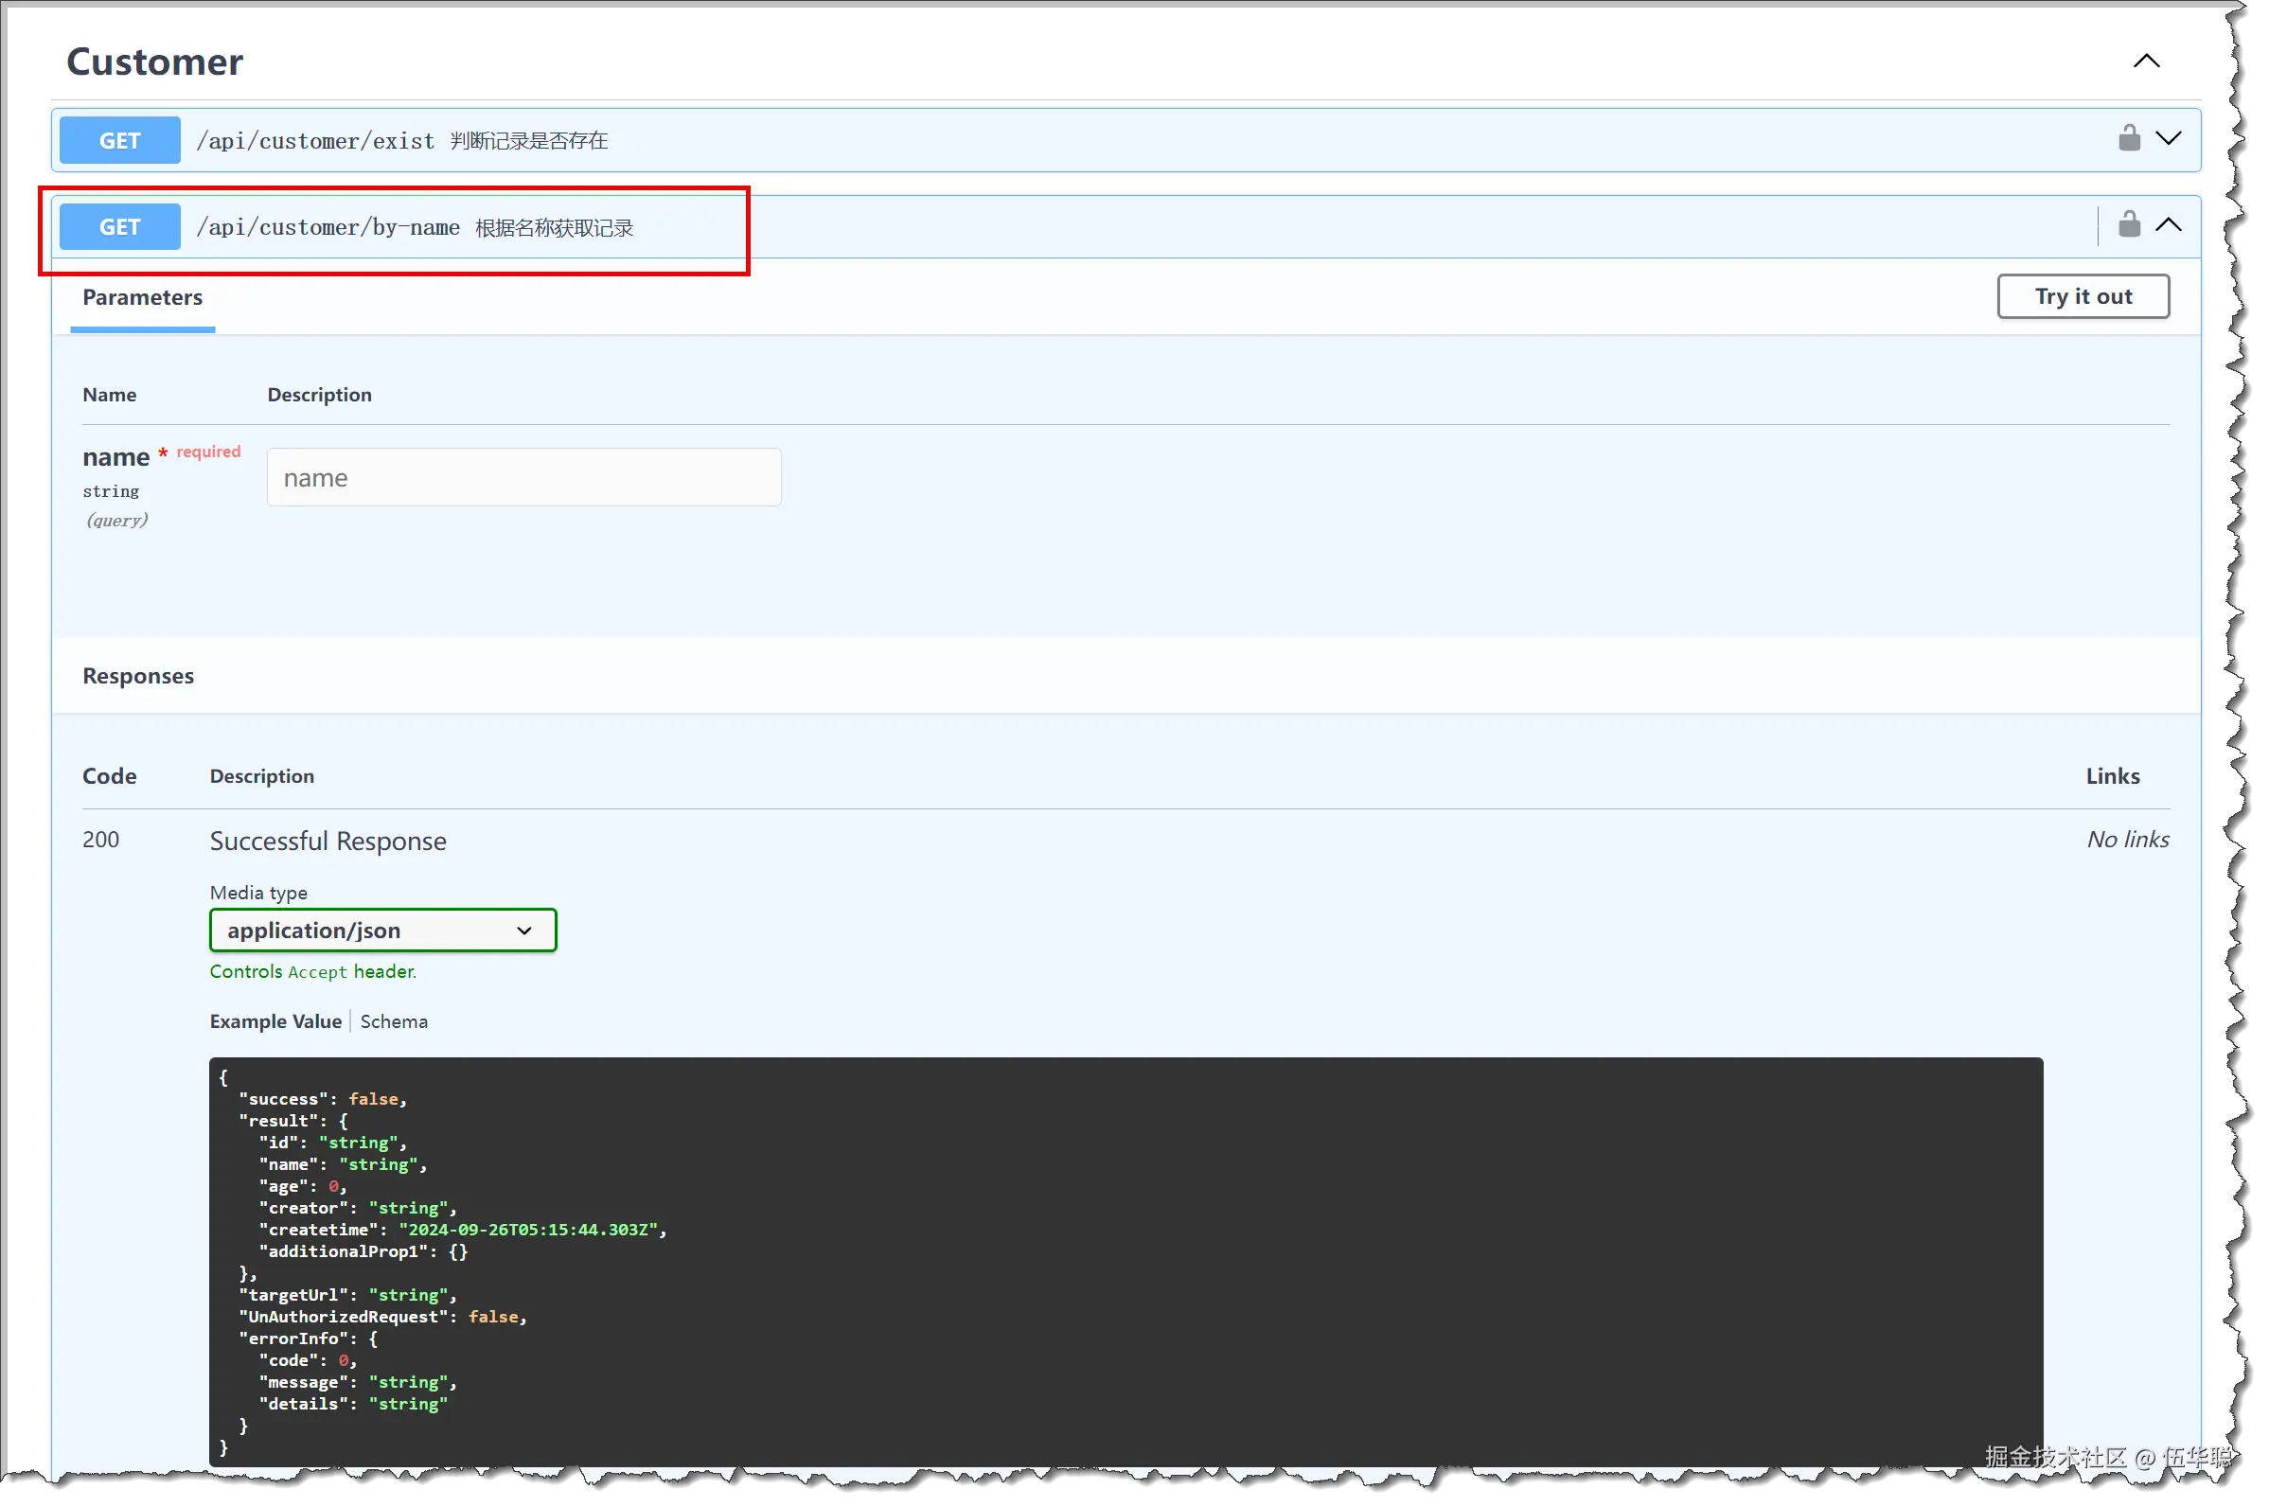Collapse the /api/customer/by-name endpoint chevron

(x=2168, y=226)
